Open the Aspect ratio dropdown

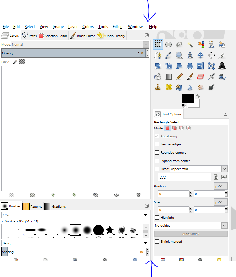[199, 169]
